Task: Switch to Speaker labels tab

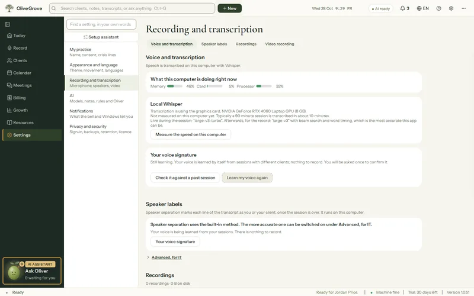Action: tap(214, 44)
